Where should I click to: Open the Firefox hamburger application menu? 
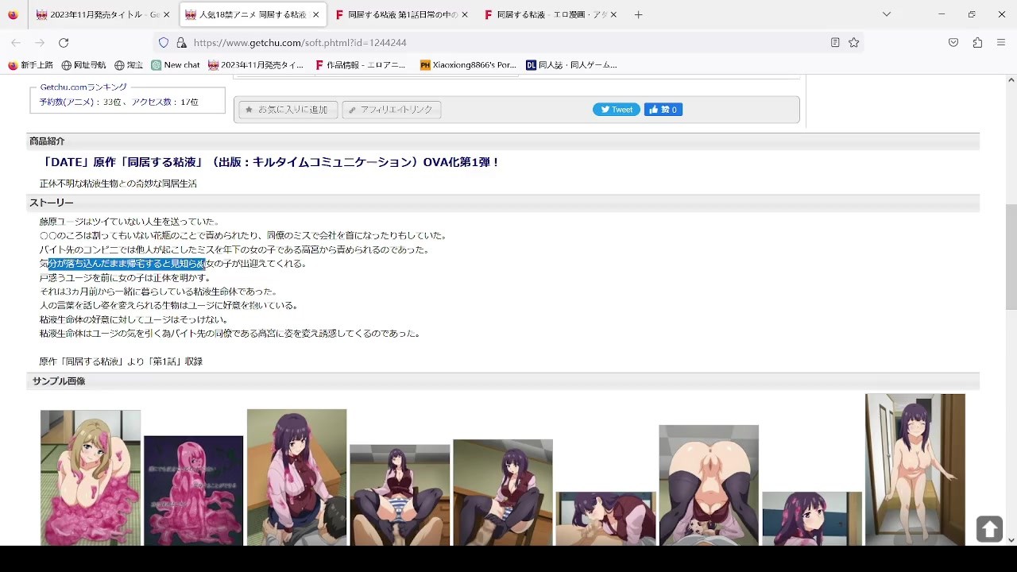coord(1001,43)
